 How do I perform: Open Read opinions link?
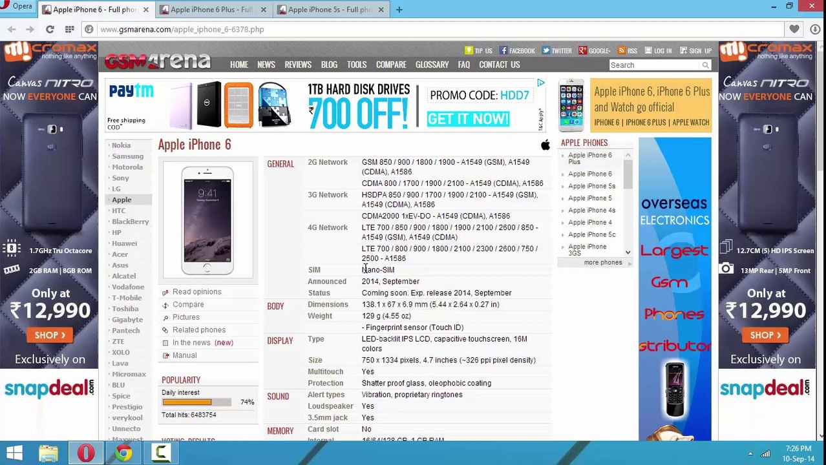click(x=196, y=292)
